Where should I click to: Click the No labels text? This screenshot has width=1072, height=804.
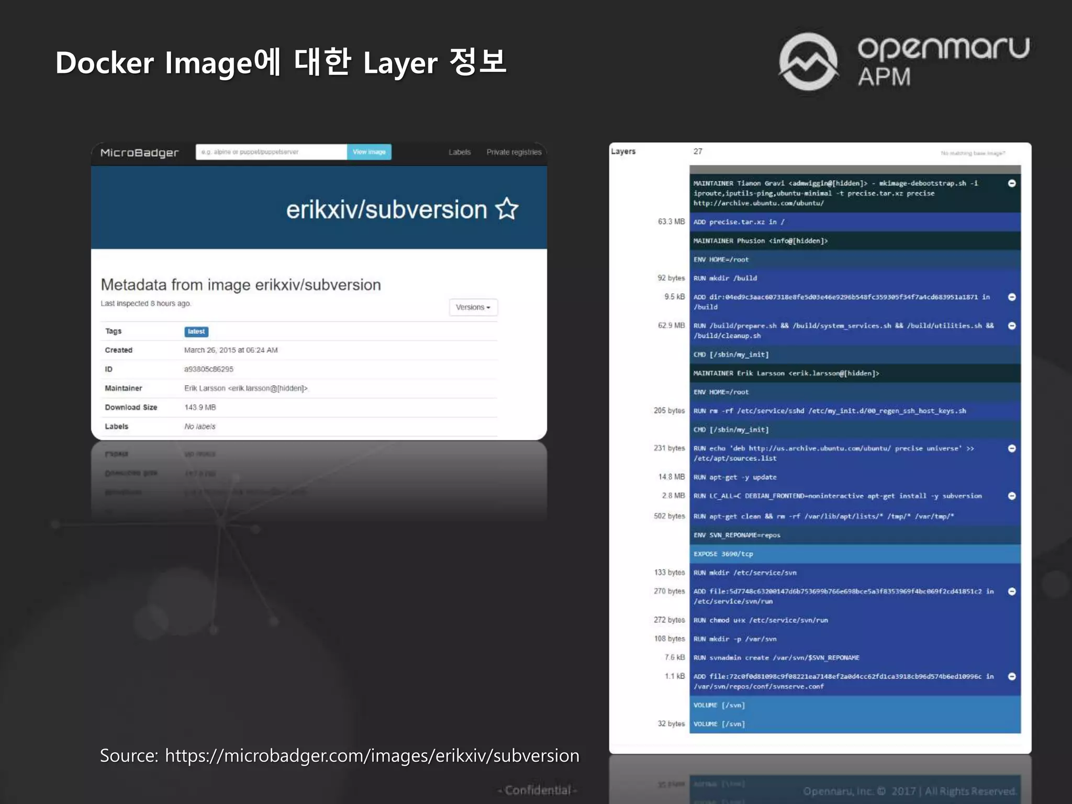[x=199, y=427]
